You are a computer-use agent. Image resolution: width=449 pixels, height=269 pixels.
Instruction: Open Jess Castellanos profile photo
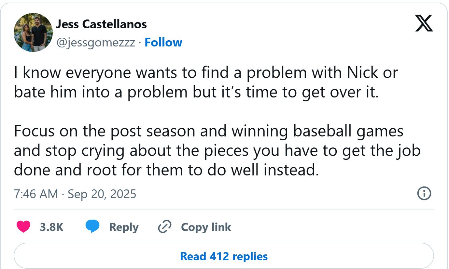(33, 32)
